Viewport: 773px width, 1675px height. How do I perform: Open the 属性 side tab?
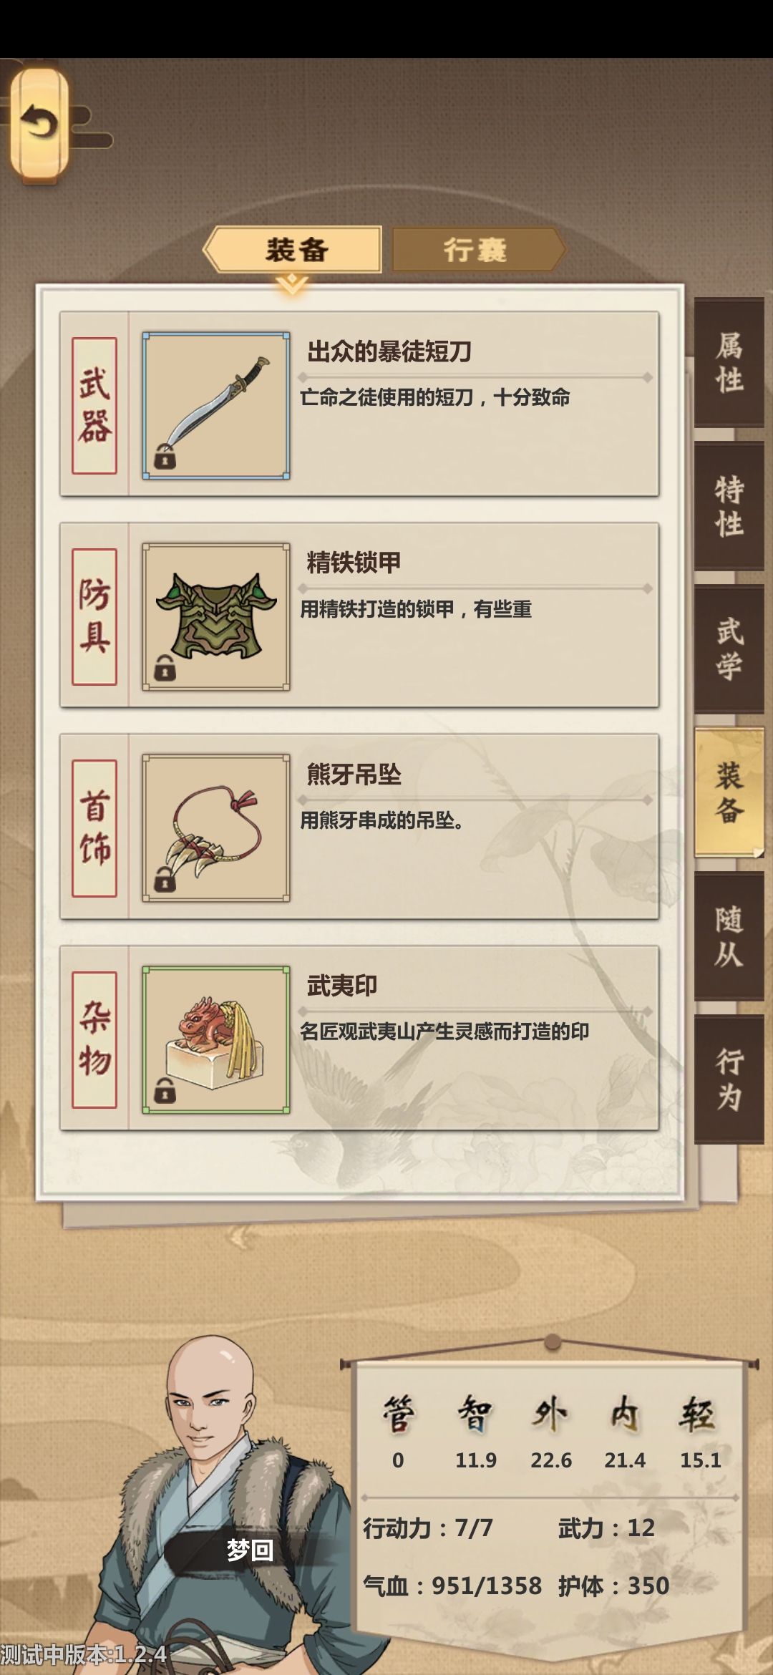(729, 363)
